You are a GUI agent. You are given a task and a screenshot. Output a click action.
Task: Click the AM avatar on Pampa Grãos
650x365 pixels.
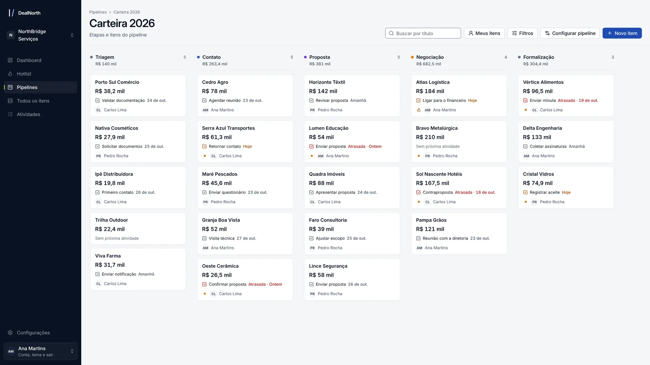[419, 248]
